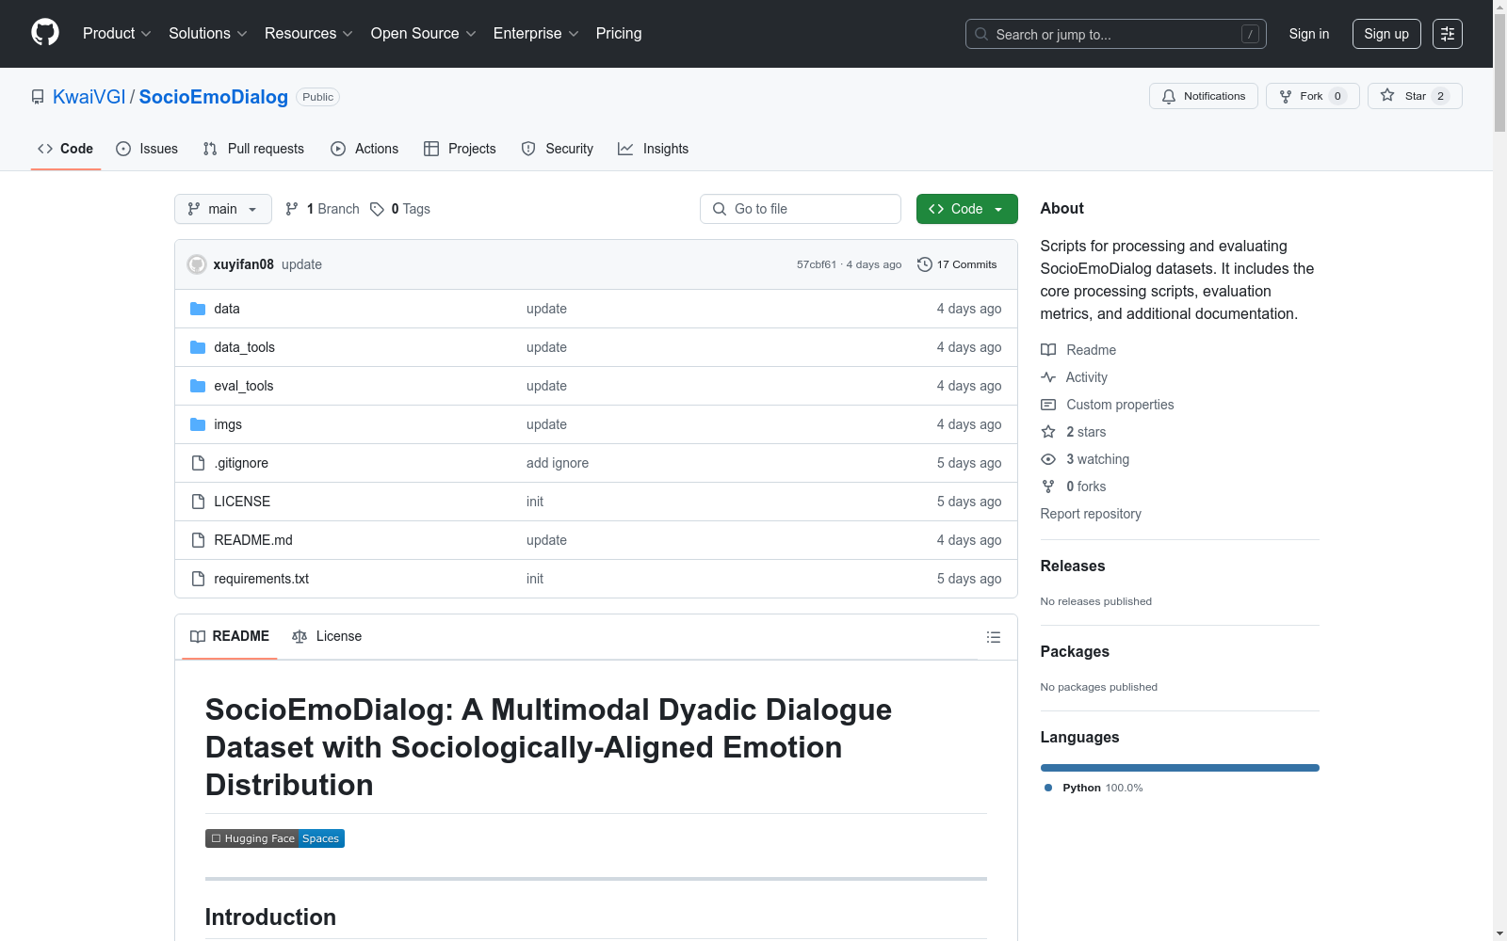Click the Python languages progress bar
Image resolution: width=1507 pixels, height=941 pixels.
1179,768
